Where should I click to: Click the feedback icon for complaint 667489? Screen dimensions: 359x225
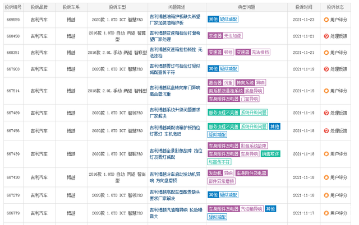(x=326, y=112)
